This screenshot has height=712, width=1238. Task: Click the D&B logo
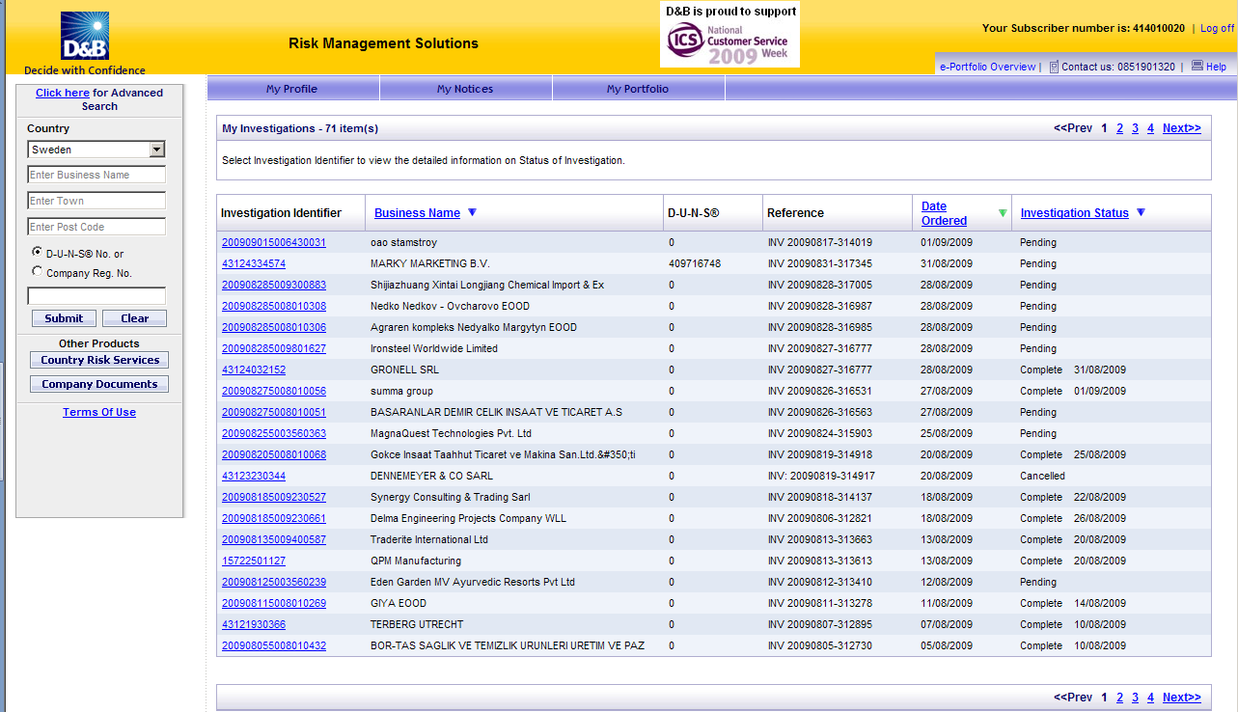[85, 37]
